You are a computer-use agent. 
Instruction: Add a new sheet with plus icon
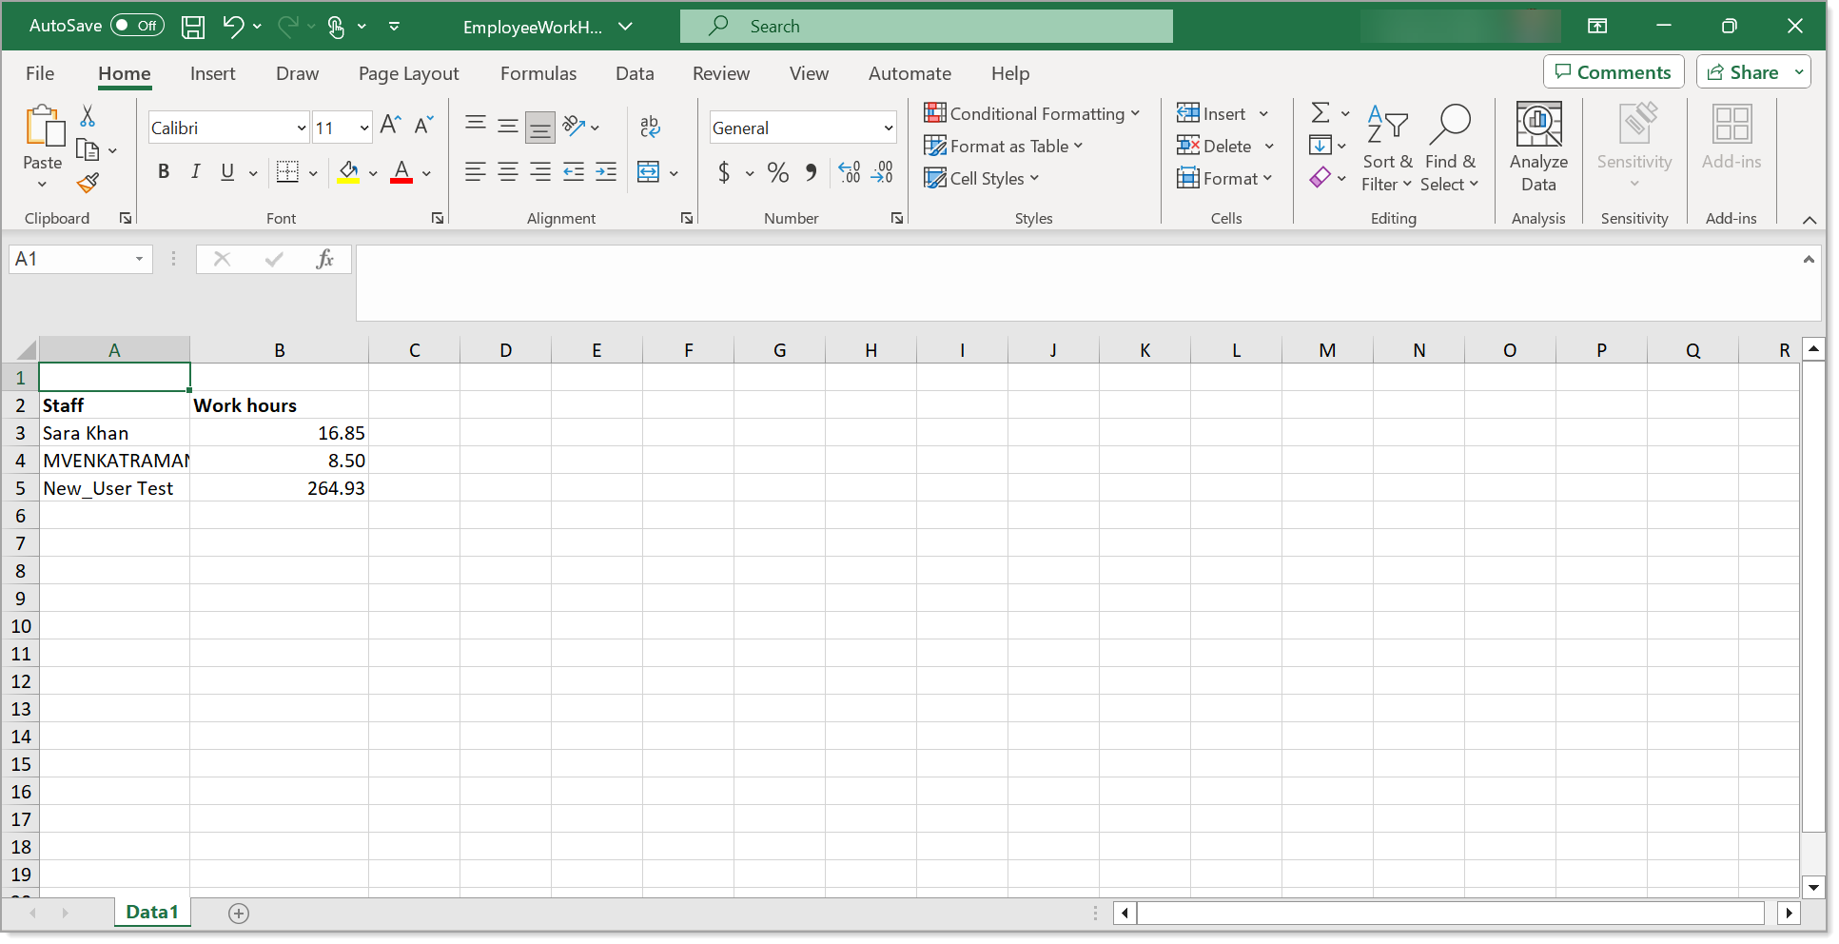coord(239,914)
